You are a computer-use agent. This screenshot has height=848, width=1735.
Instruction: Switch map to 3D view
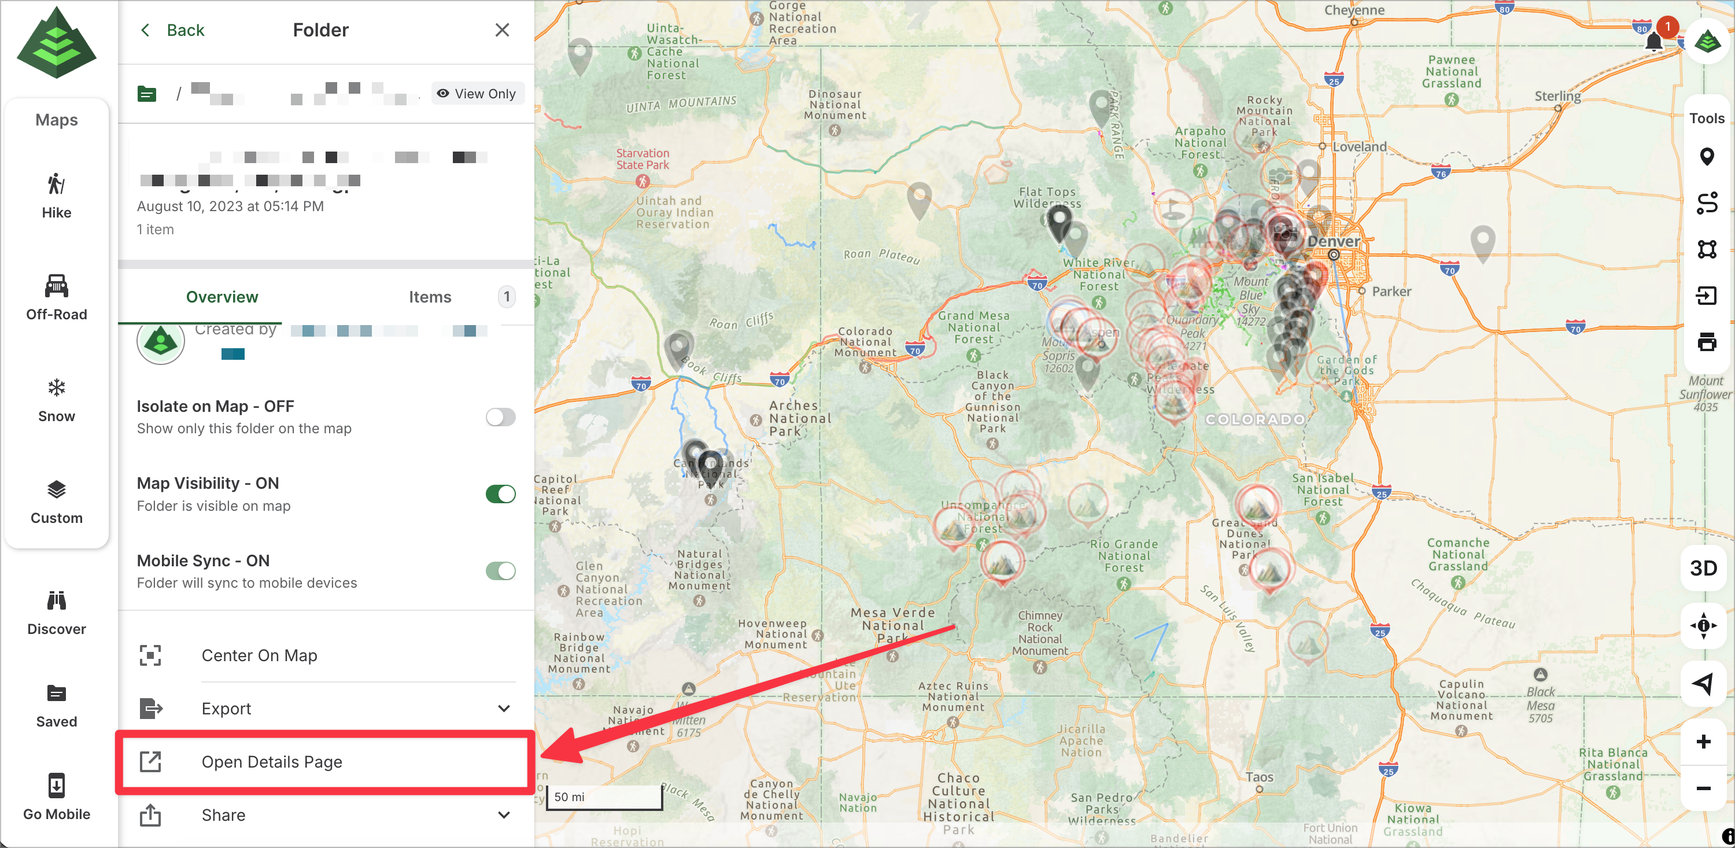(x=1703, y=568)
